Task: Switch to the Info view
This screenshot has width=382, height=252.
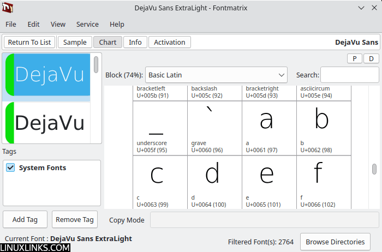Action: click(x=135, y=43)
